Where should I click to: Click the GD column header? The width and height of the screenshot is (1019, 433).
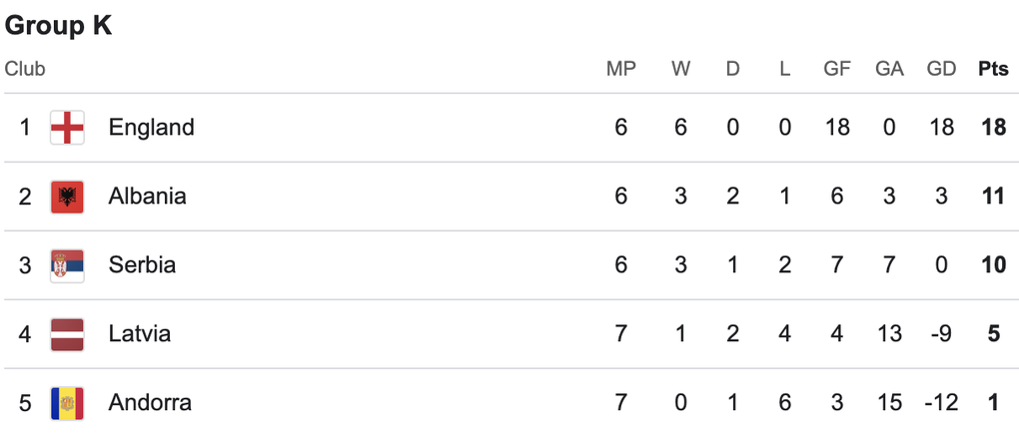point(941,70)
